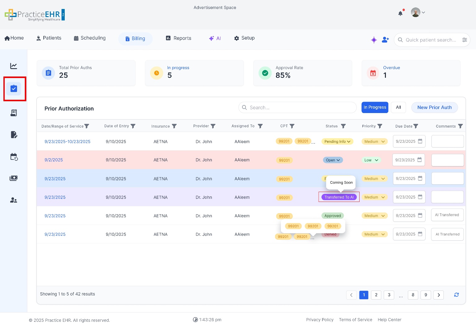The height and width of the screenshot is (328, 476).
Task: Expand the Pending Info status dropdown
Action: click(337, 142)
